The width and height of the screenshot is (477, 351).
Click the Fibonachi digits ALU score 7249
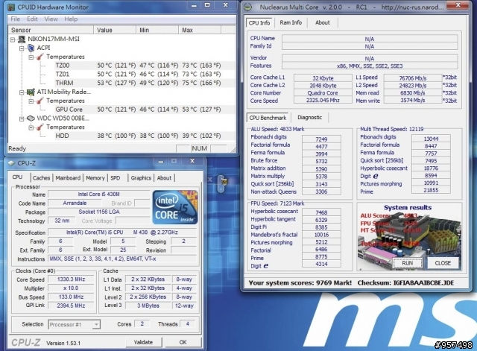321,139
